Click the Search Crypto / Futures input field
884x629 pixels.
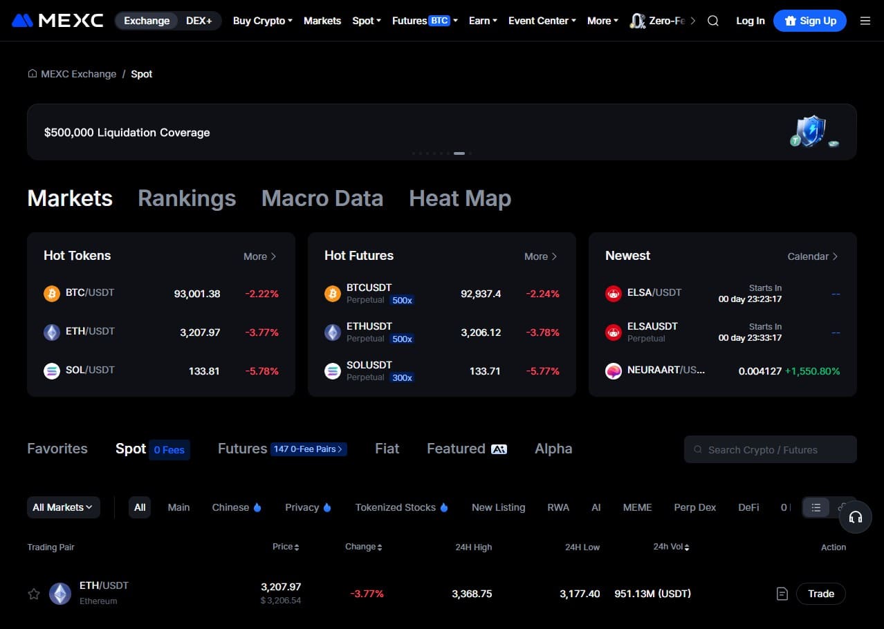coord(769,449)
